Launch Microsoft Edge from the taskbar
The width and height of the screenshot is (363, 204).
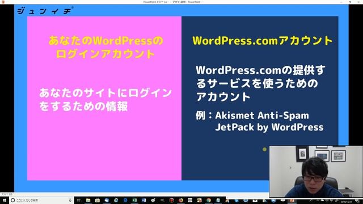click(x=125, y=200)
